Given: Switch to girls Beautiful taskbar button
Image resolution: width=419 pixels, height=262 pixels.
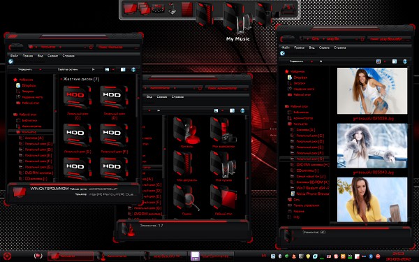Looking at the screenshot, I should click(x=165, y=256).
